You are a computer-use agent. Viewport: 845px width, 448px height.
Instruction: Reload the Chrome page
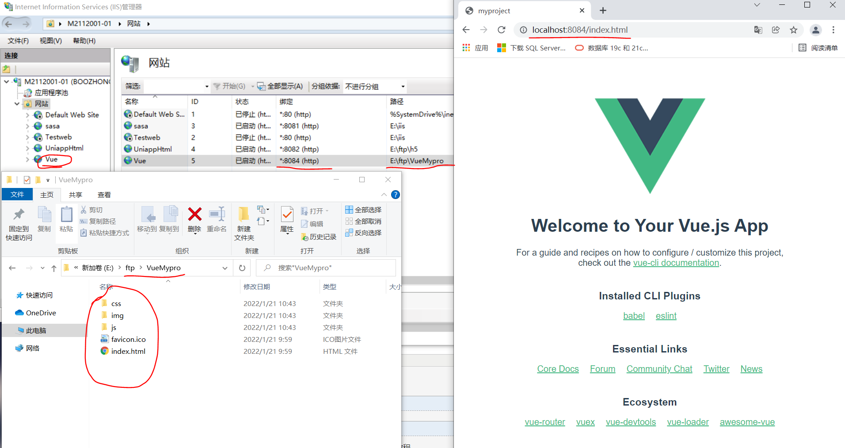point(501,30)
